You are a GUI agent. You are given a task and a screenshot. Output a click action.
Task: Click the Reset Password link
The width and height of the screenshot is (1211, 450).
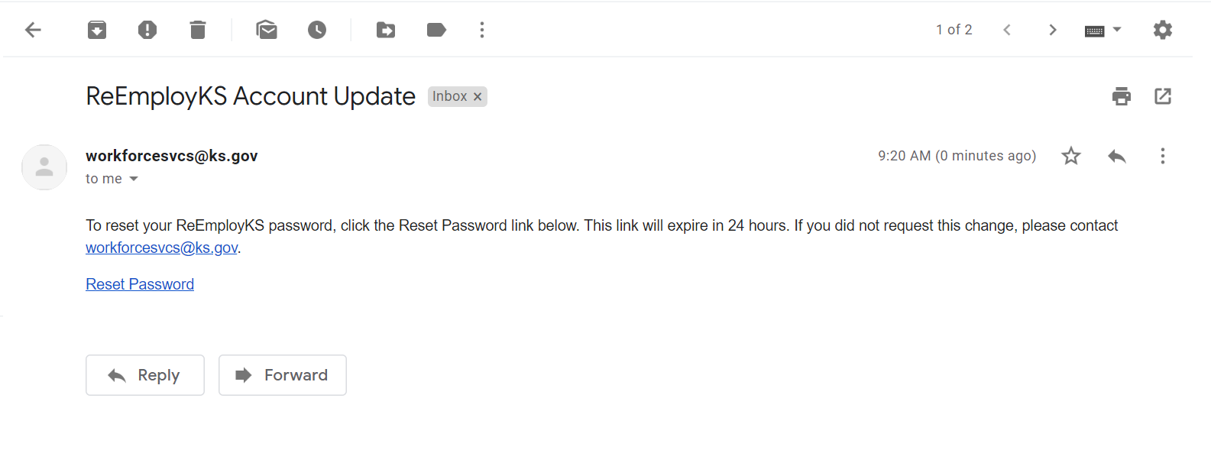(140, 284)
